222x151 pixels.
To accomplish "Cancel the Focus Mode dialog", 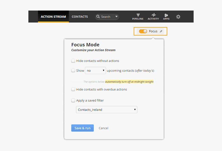I will click(104, 128).
